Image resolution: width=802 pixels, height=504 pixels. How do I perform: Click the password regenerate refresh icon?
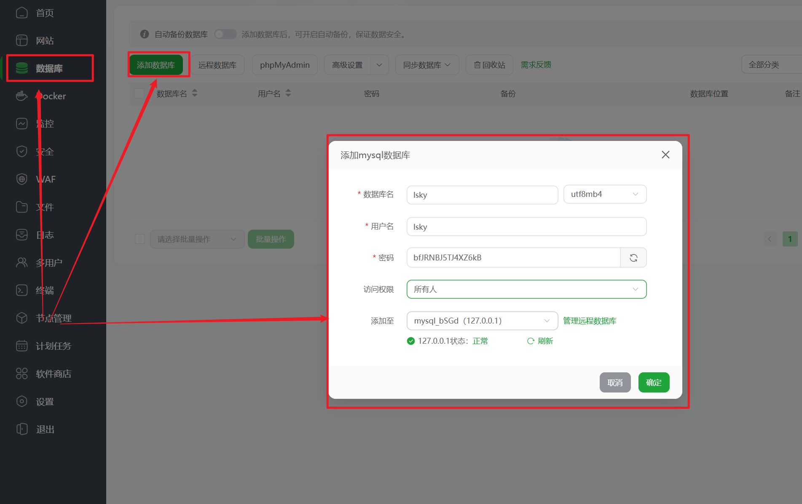coord(633,258)
